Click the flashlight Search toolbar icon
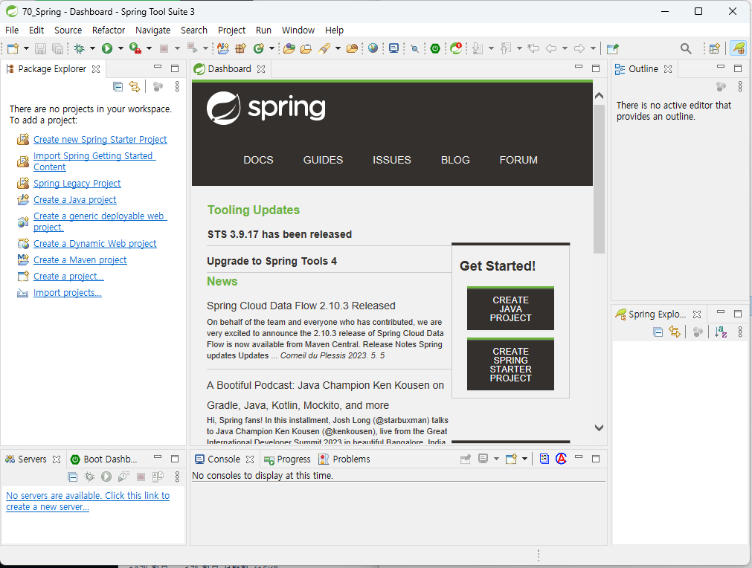 click(x=325, y=48)
